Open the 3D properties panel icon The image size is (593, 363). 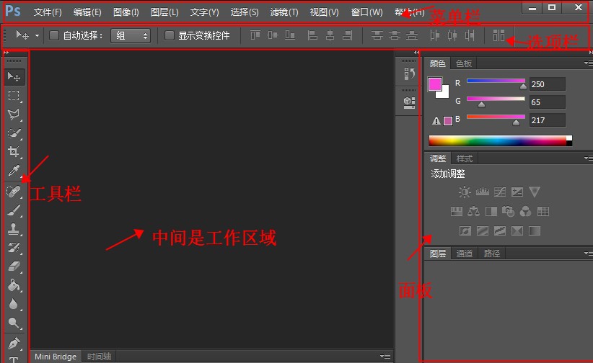pos(409,102)
